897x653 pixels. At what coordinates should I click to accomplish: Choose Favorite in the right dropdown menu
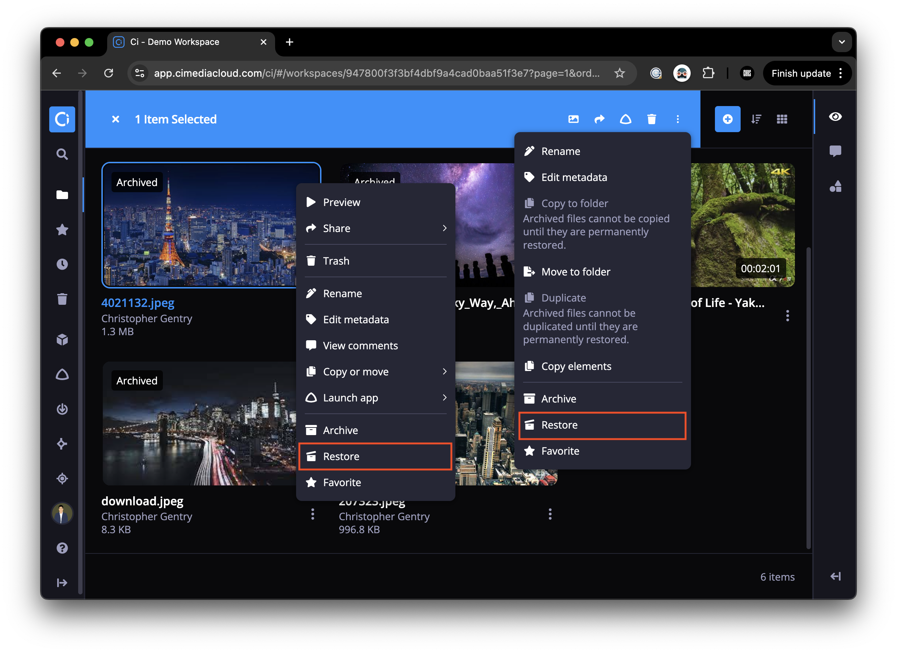(x=603, y=451)
